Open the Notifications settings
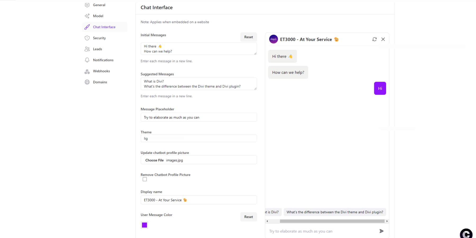The height and width of the screenshot is (238, 476). pos(103,60)
